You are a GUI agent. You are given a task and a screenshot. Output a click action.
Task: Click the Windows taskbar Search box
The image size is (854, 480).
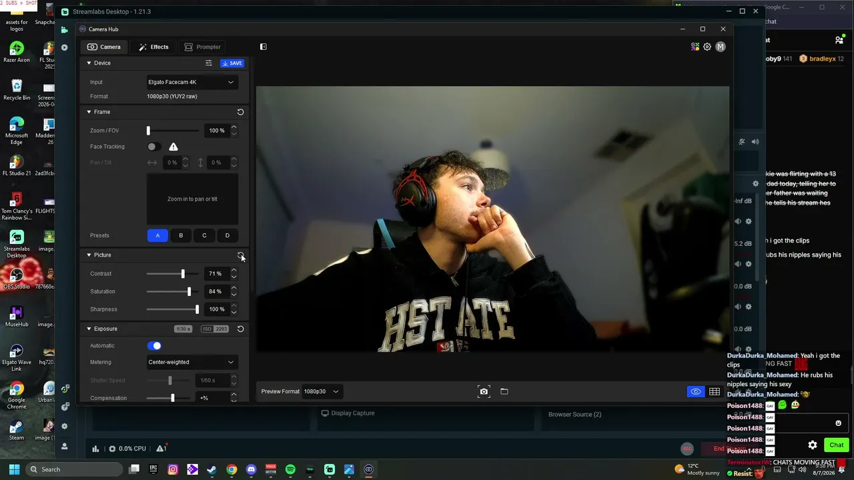point(73,469)
